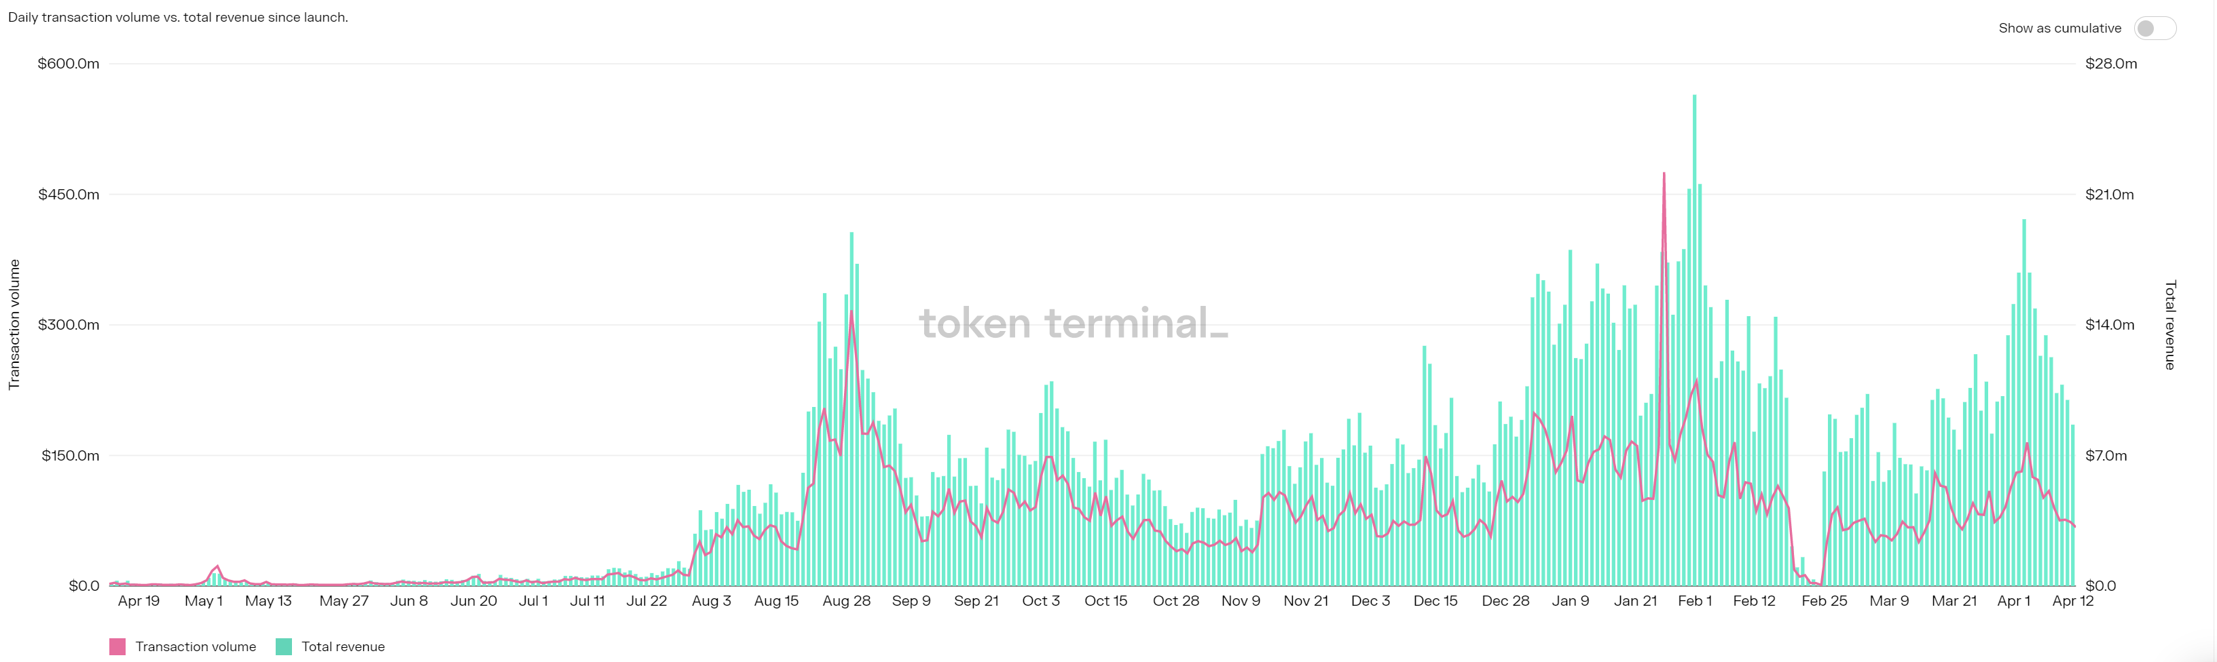Click the Oct 3 x-axis date label
Image resolution: width=2217 pixels, height=662 pixels.
pos(1040,601)
